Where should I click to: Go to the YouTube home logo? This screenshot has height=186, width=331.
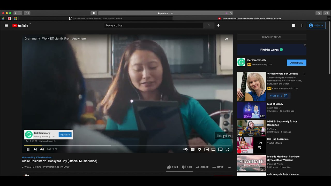[x=20, y=26]
